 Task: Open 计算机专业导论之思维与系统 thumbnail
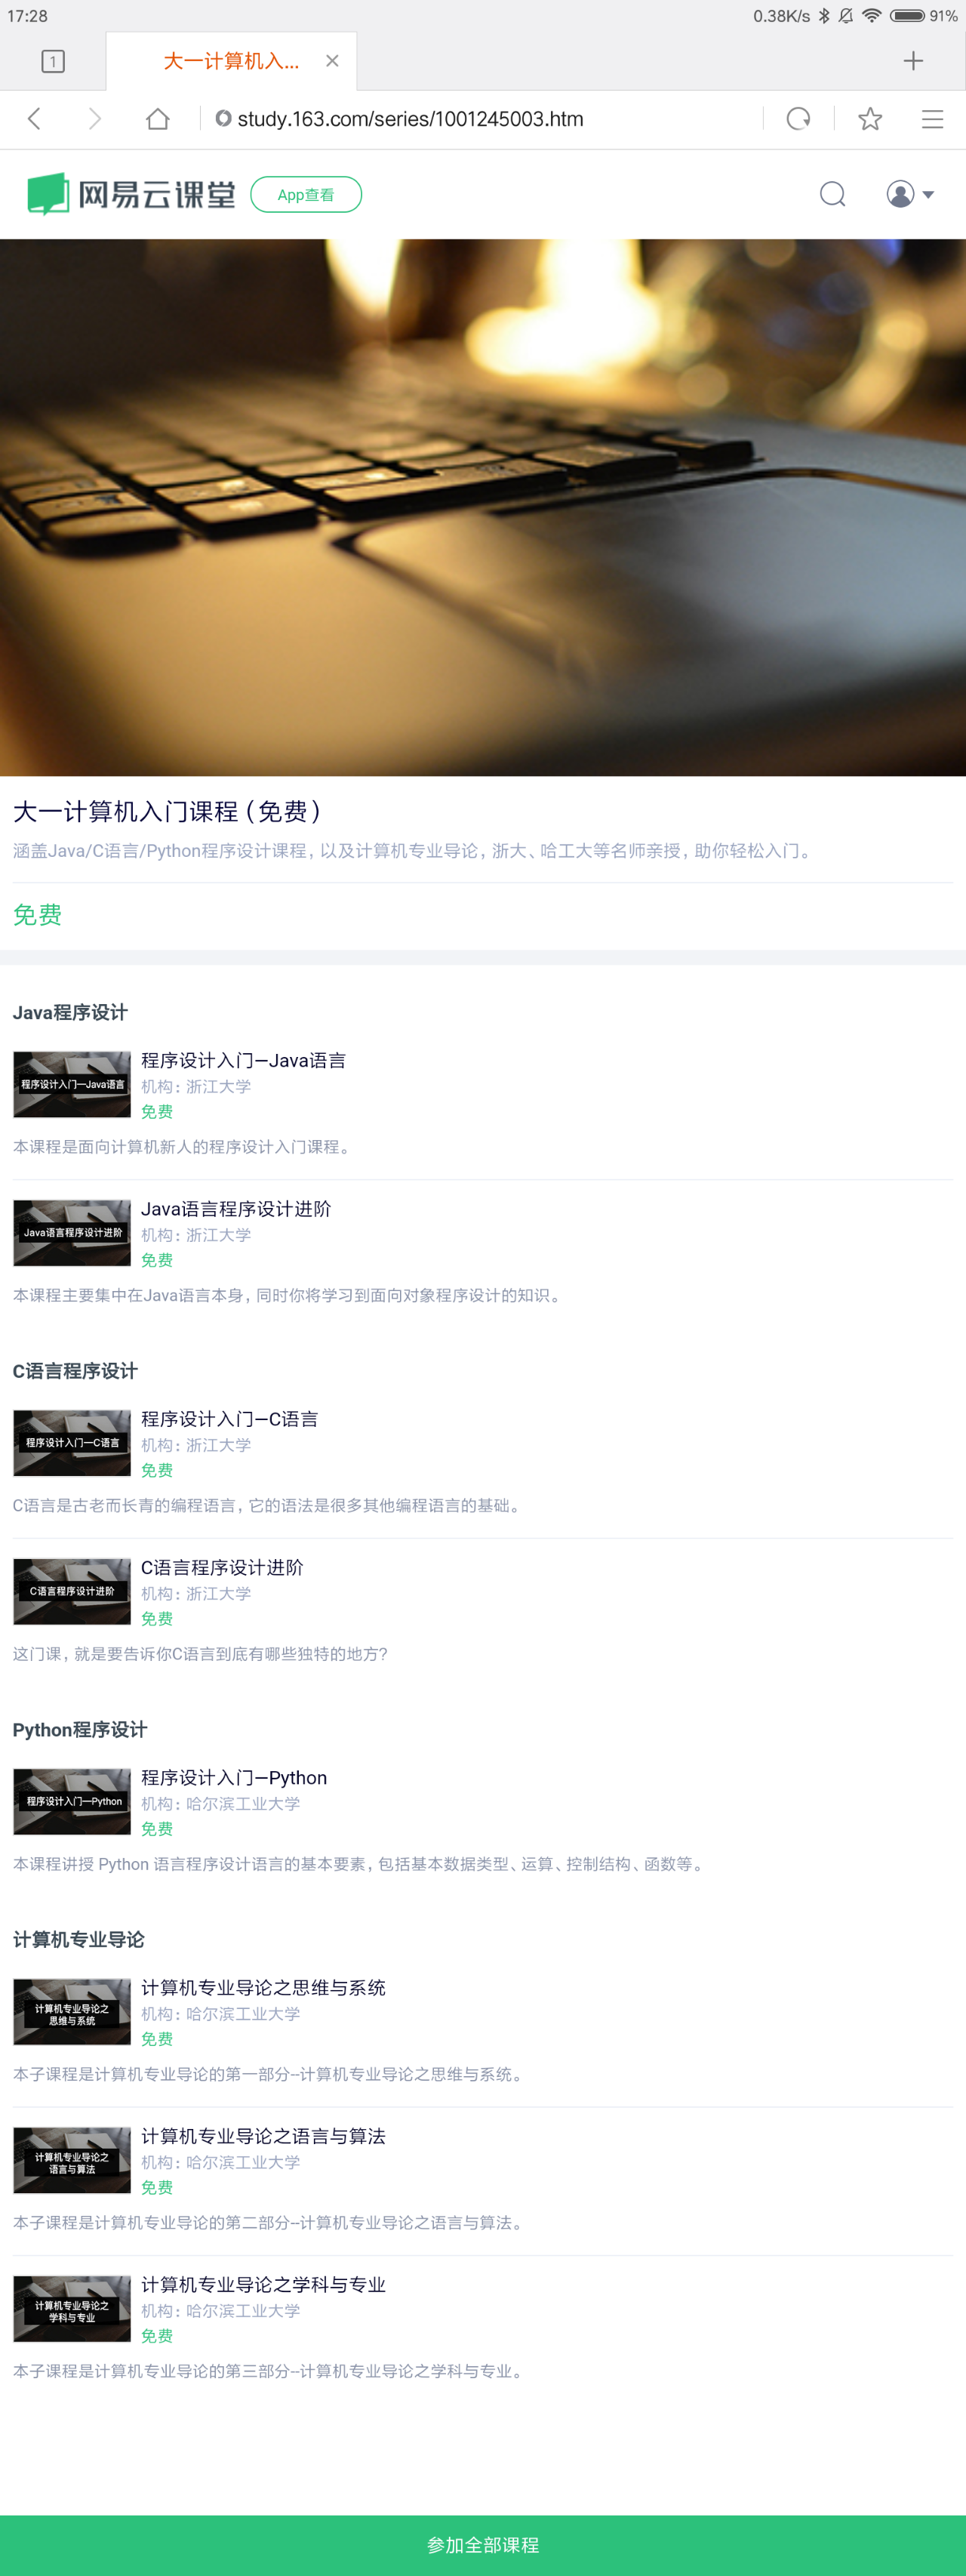[x=72, y=2011]
